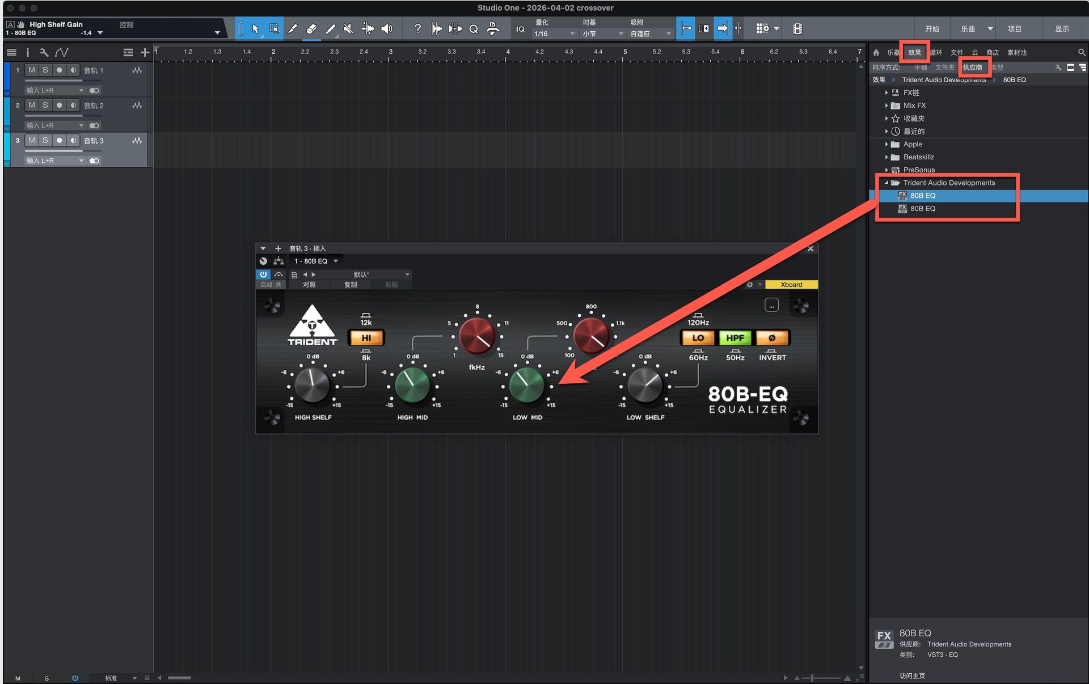Click the 复制 copy button in plugin
This screenshot has height=684, width=1089.
(351, 285)
